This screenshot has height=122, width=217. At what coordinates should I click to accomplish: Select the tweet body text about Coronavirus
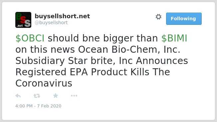pyautogui.click(x=102, y=61)
